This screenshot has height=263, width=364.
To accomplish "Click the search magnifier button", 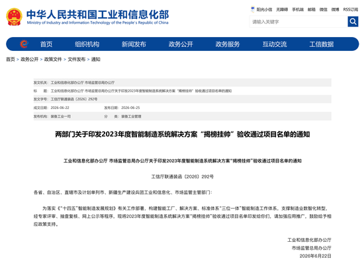I will [353, 22].
